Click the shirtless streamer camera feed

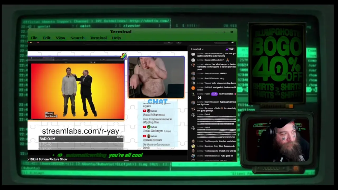[156, 77]
